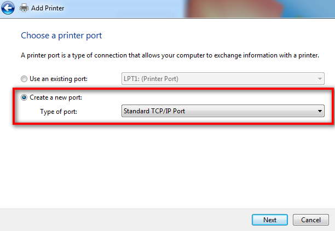The width and height of the screenshot is (335, 231).
Task: Open the Standard TCP/IP Port dropdown
Action: point(223,111)
